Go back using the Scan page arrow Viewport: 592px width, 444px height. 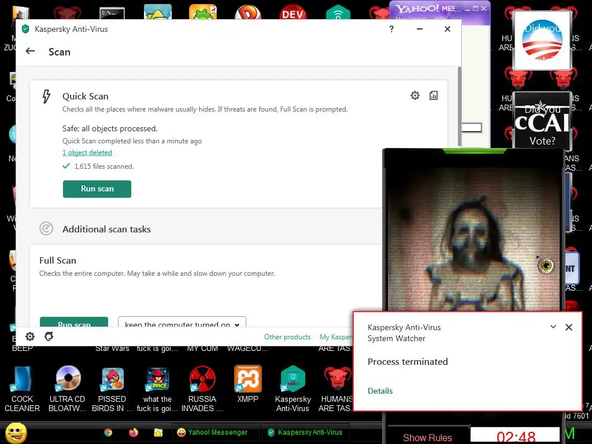(30, 51)
